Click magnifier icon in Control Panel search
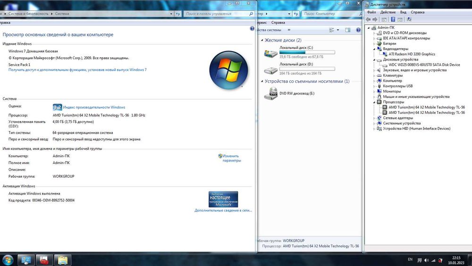The image size is (472, 266). tap(251, 14)
